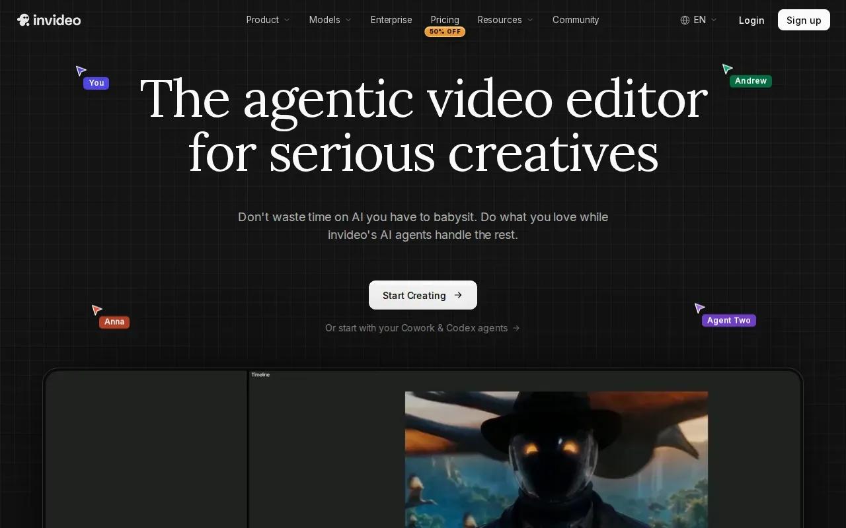This screenshot has width=846, height=528.
Task: Click the Login link
Action: pyautogui.click(x=751, y=20)
